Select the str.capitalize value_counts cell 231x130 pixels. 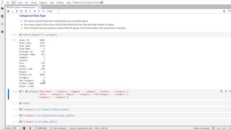(125, 116)
